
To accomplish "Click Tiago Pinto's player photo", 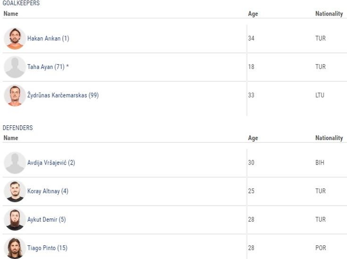I will [x=15, y=248].
